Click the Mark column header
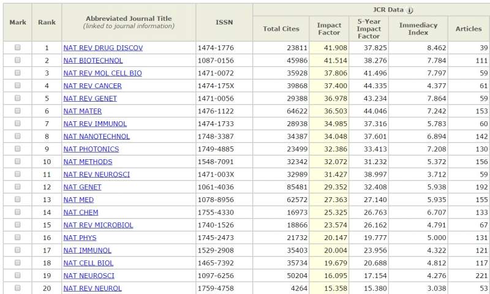This screenshot has height=294, width=490. pyautogui.click(x=18, y=22)
